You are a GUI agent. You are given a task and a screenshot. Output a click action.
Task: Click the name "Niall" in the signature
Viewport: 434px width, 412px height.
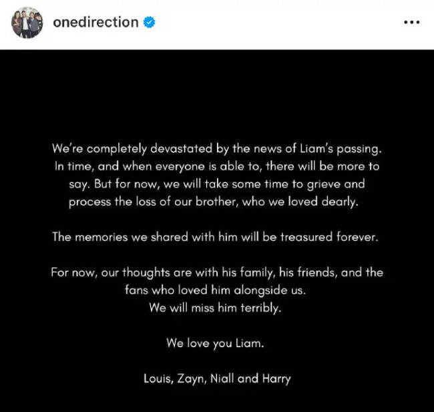222,379
